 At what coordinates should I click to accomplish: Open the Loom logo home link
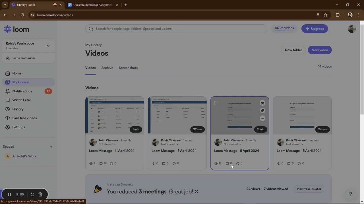[x=16, y=29]
